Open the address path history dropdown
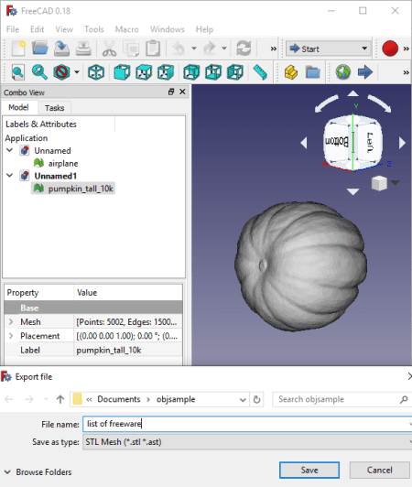The height and width of the screenshot is (487, 412). click(243, 400)
